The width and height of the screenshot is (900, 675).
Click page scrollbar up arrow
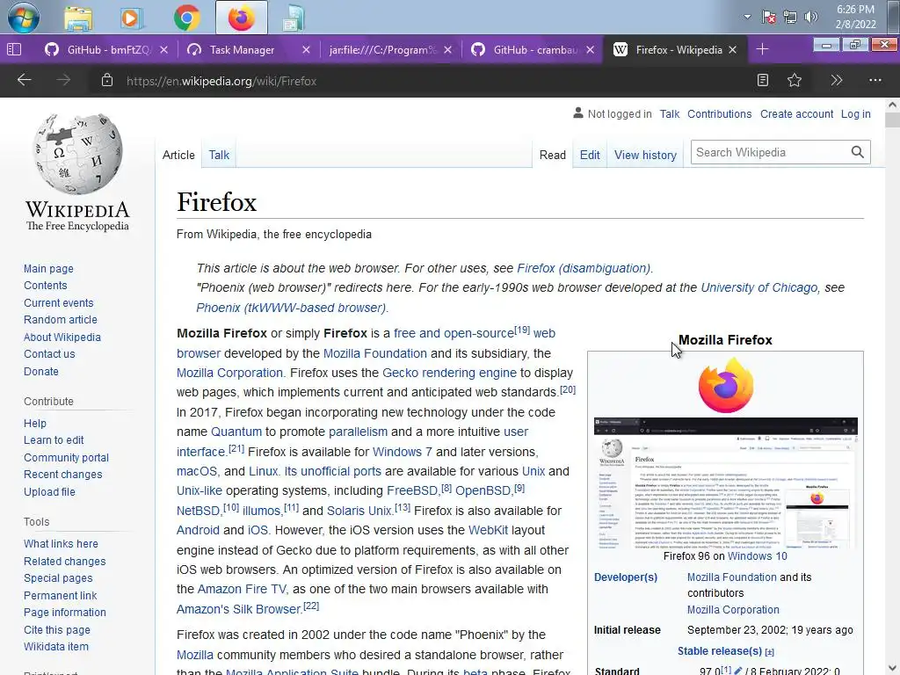tap(892, 105)
